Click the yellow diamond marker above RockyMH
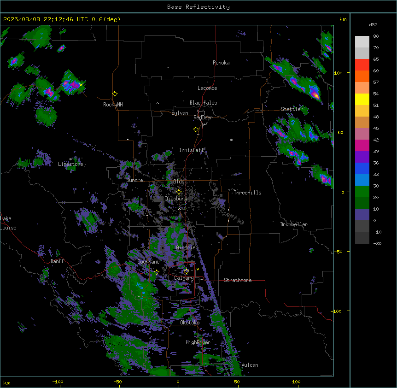 [115, 94]
